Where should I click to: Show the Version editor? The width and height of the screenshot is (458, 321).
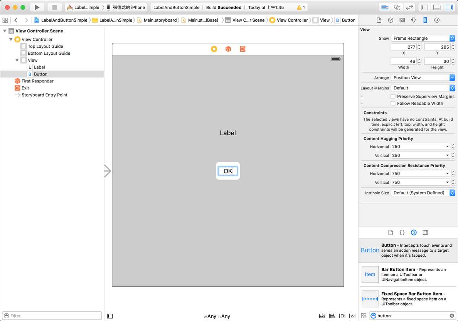pyautogui.click(x=409, y=7)
